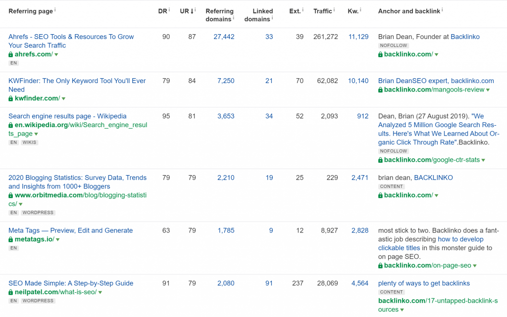Click the CONTENT tag in the neilpatel row
The image size is (507, 317).
[391, 292]
